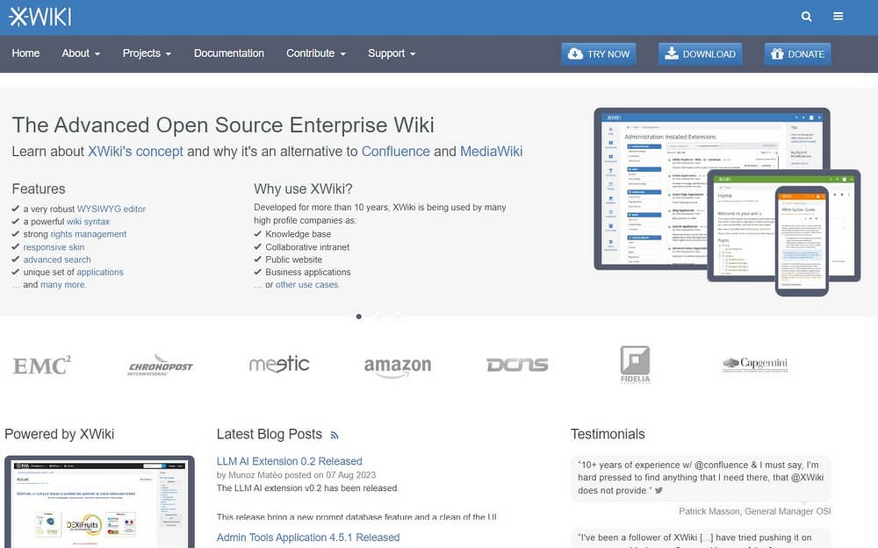Select the second carousel indicator dot

pos(378,317)
